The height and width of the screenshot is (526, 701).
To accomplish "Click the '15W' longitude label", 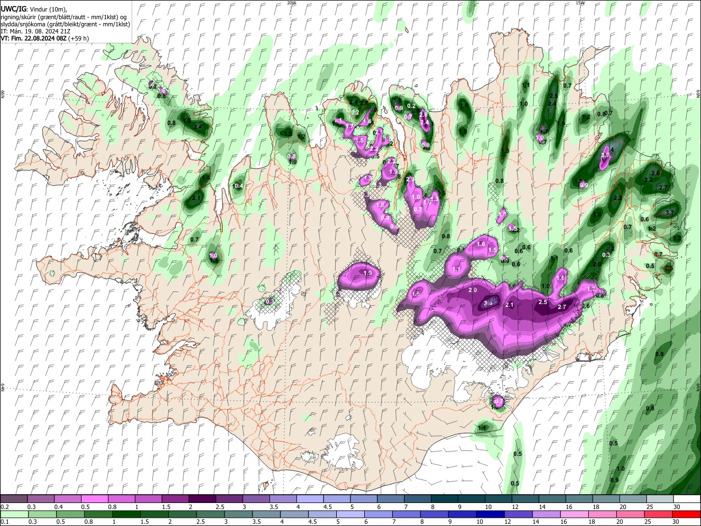I will tap(581, 3).
